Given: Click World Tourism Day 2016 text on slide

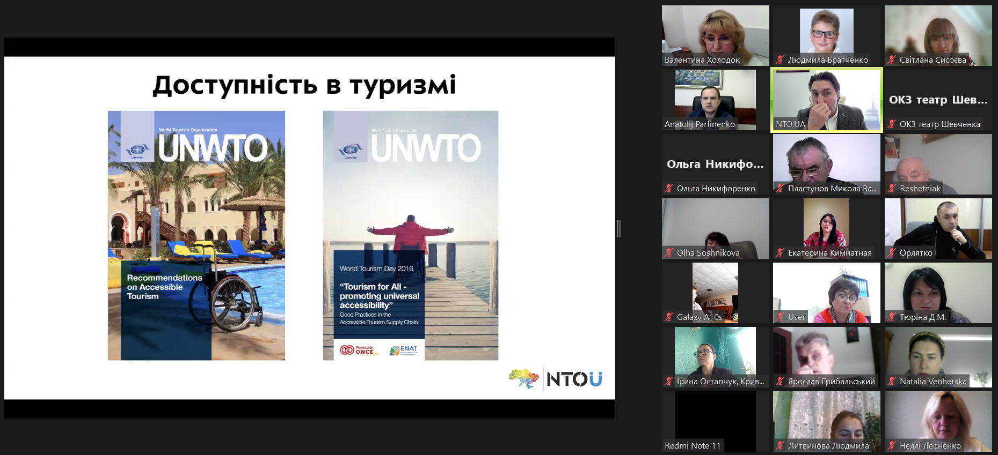Looking at the screenshot, I should point(376,268).
